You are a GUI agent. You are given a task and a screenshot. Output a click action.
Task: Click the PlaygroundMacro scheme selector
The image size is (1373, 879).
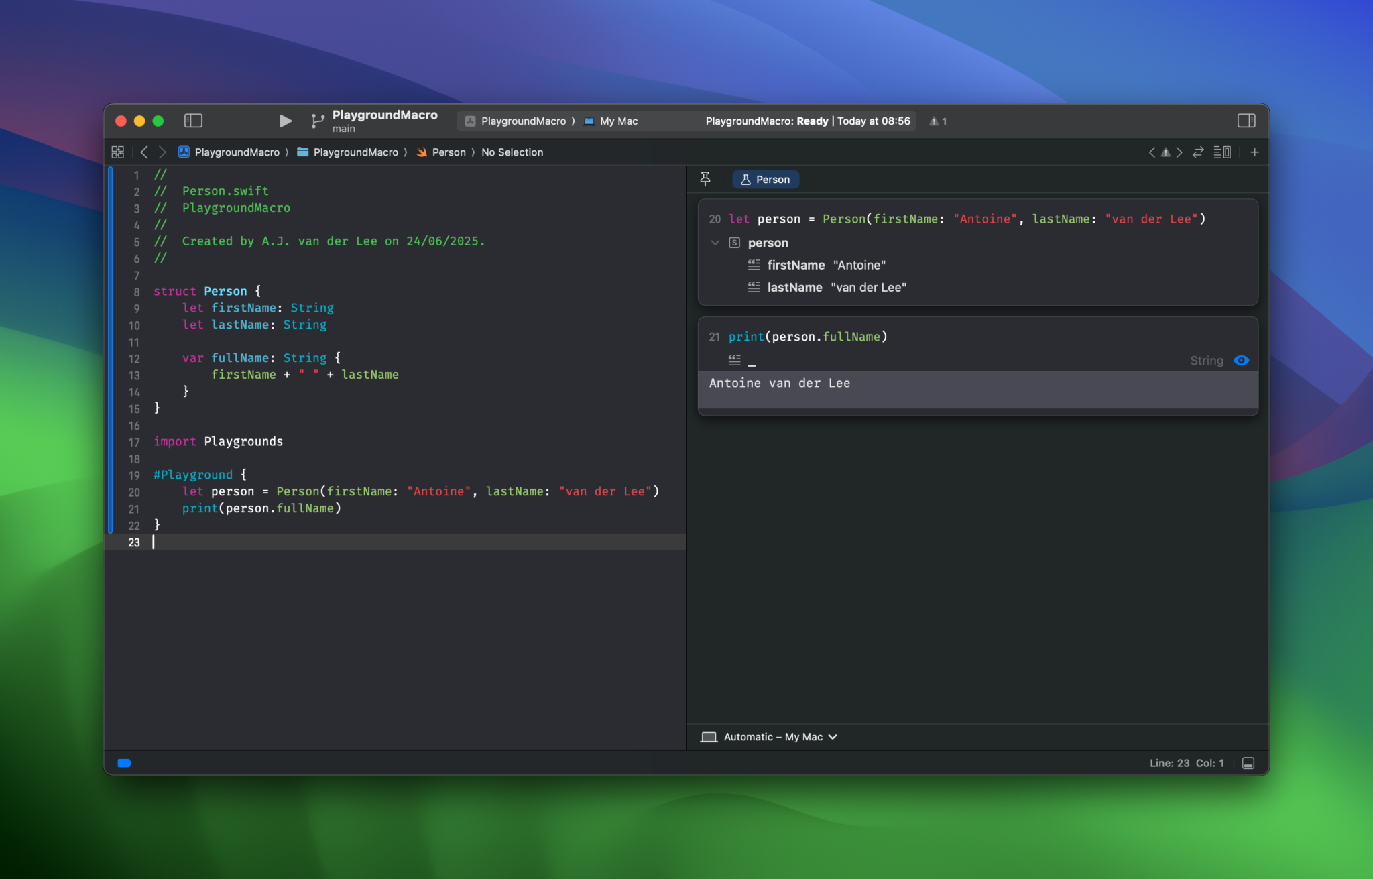click(516, 121)
